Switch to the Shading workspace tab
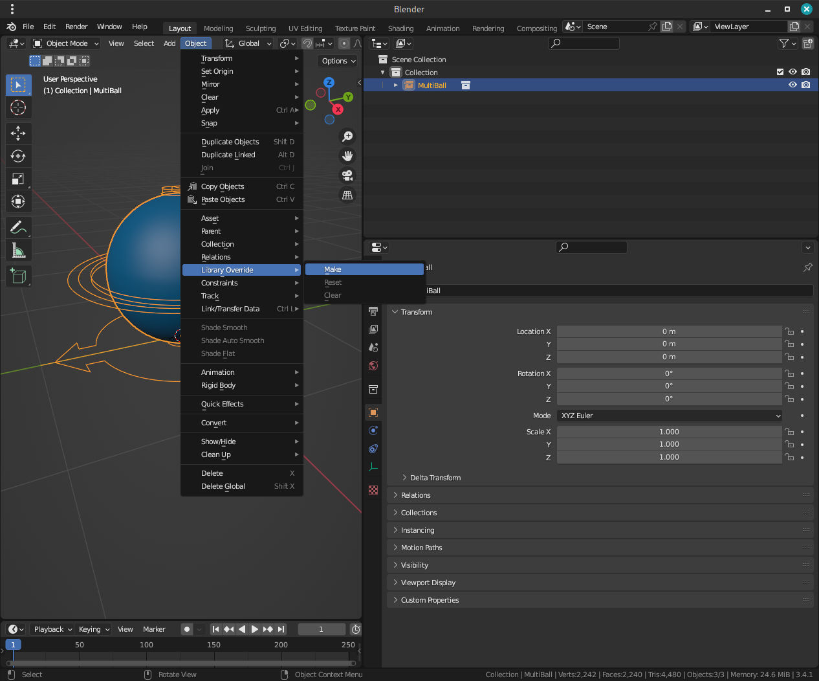 [400, 28]
